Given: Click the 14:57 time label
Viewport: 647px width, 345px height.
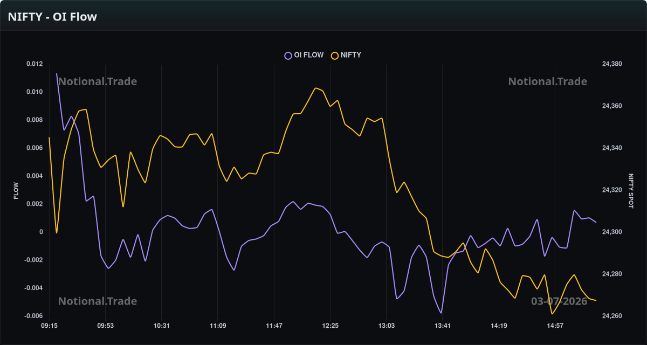Looking at the screenshot, I should (555, 326).
